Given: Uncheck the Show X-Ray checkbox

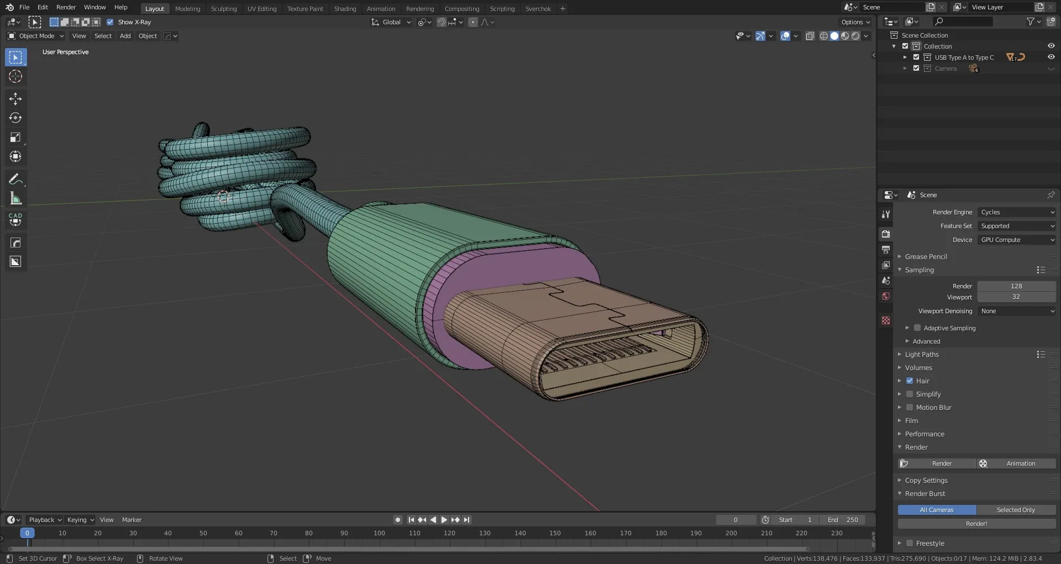Looking at the screenshot, I should (x=110, y=22).
